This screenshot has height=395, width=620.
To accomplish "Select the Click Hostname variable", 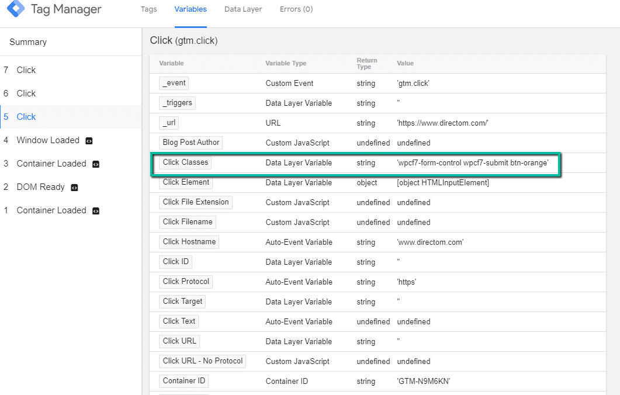I will point(189,241).
